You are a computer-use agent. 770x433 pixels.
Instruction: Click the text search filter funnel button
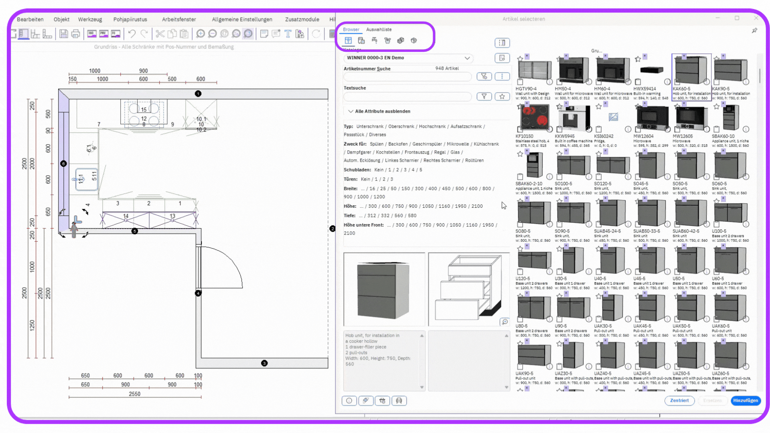[484, 97]
